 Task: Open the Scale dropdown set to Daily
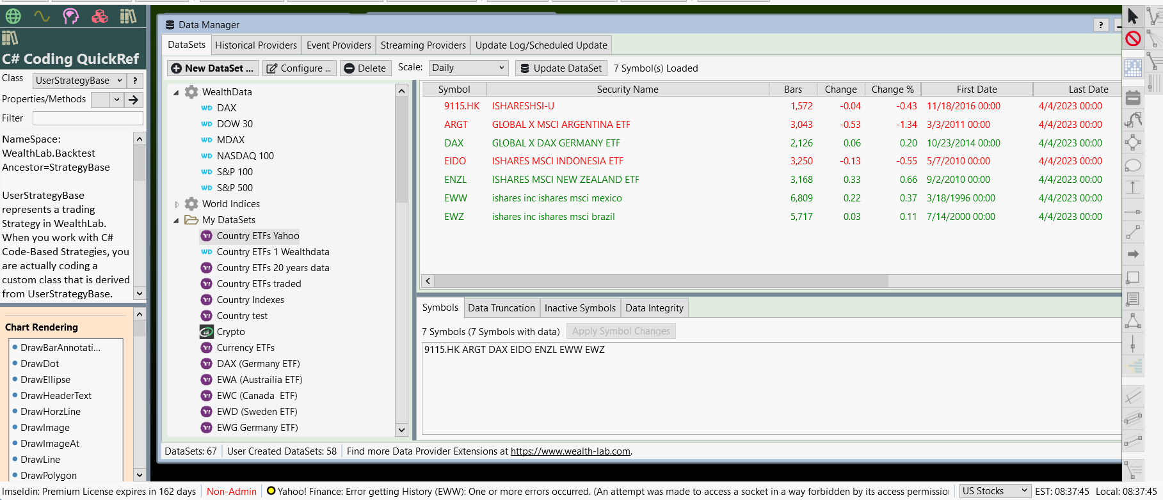(x=469, y=68)
